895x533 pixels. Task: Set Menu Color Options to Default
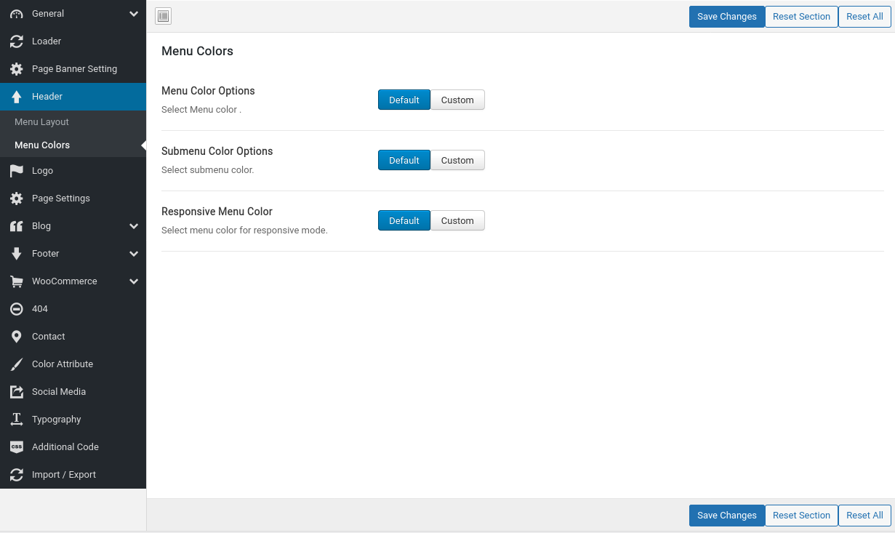(404, 100)
